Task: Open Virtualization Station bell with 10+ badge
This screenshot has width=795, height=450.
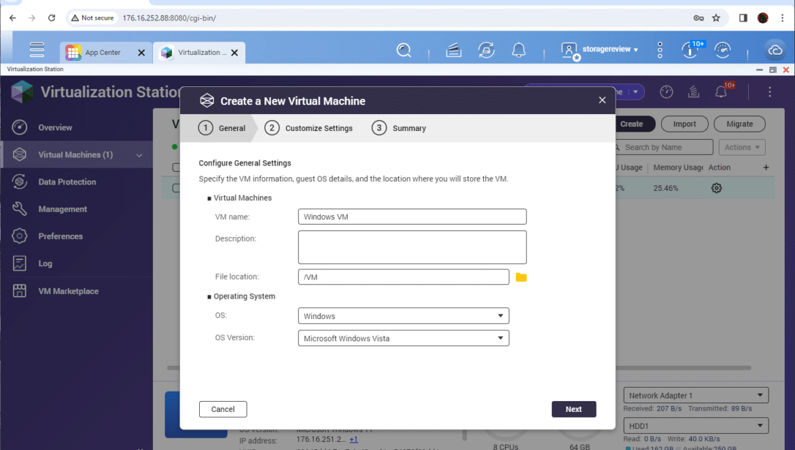Action: point(722,91)
